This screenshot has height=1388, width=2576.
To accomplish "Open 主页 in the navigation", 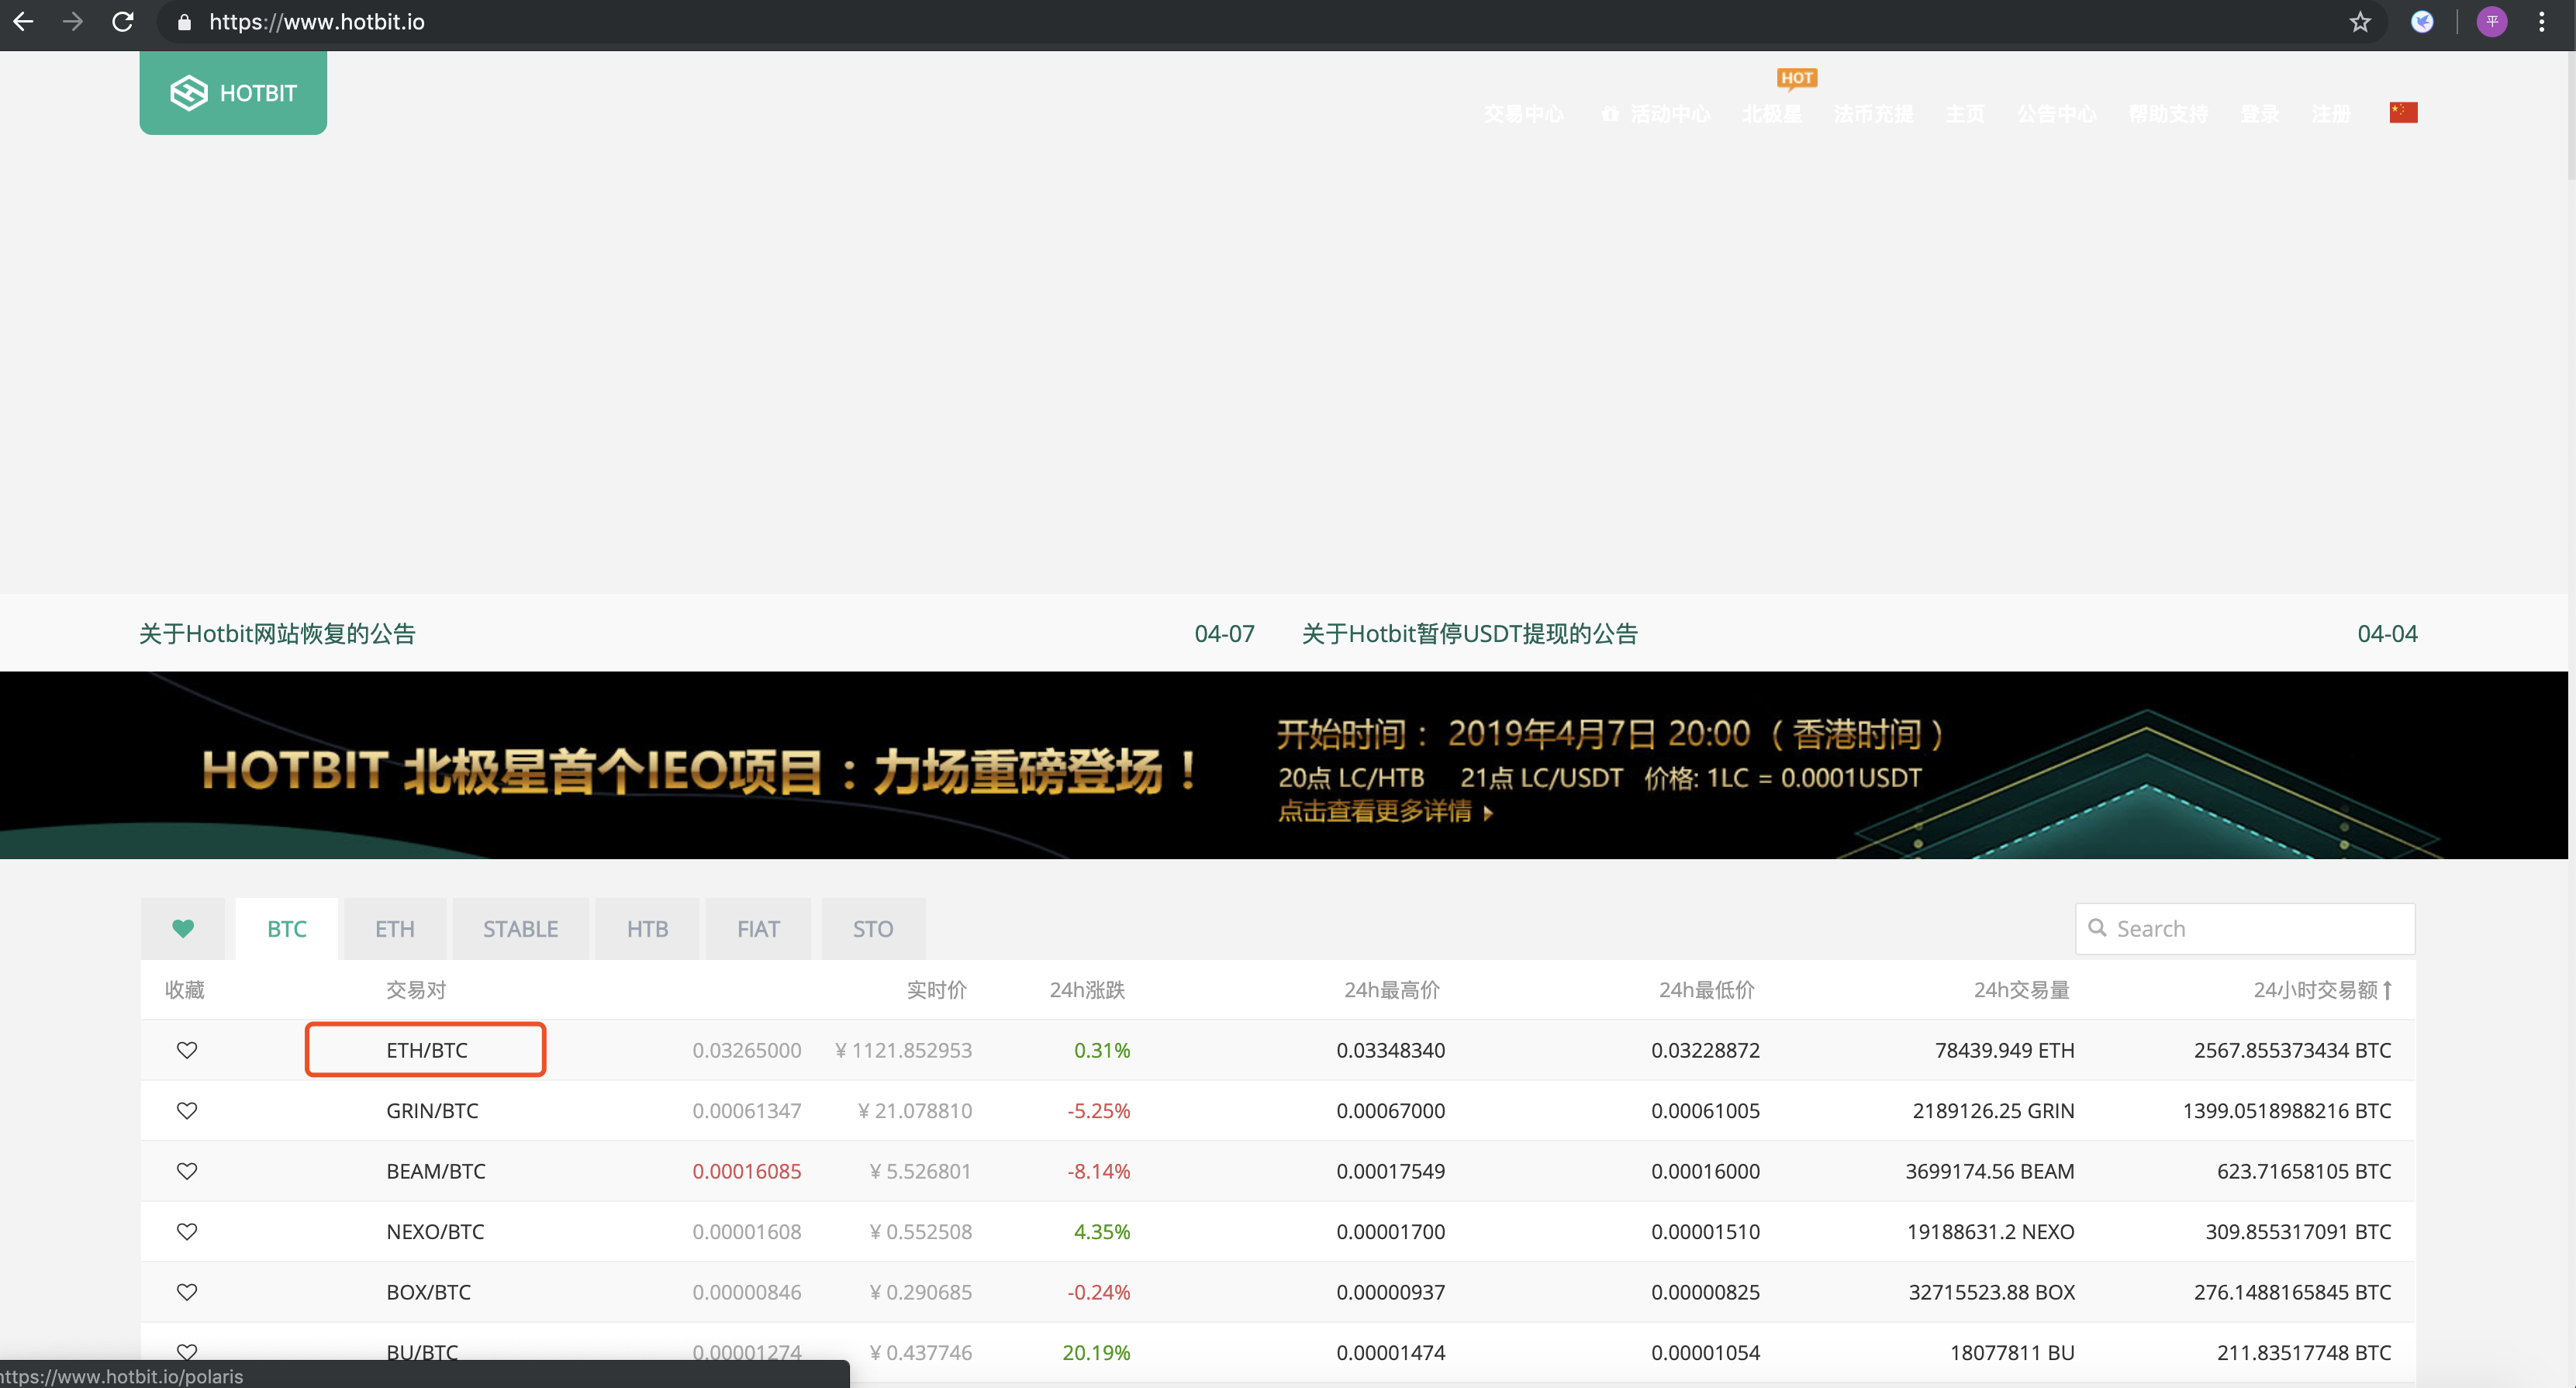I will point(1965,114).
